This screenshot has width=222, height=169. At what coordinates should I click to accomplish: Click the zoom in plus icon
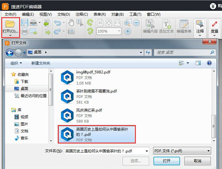tap(128, 31)
